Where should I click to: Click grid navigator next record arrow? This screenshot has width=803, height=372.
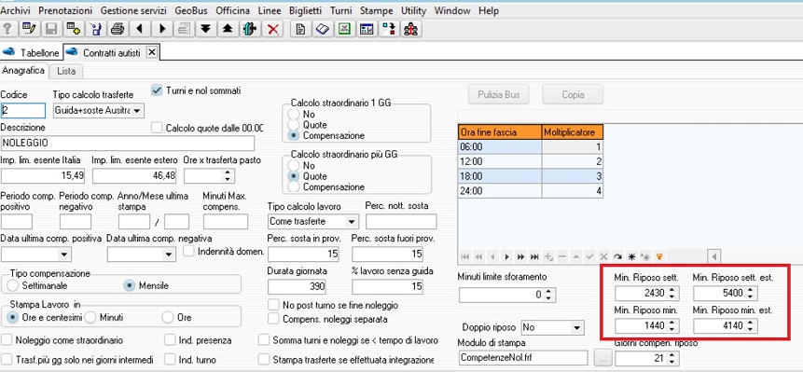click(x=507, y=256)
